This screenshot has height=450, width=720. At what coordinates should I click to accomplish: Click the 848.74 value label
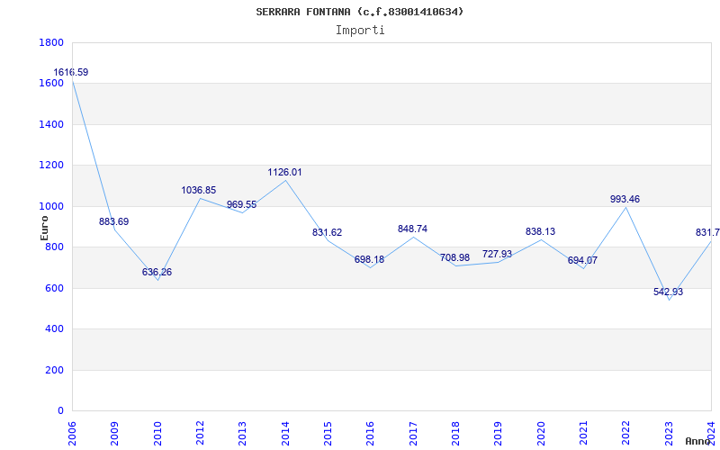pyautogui.click(x=412, y=229)
